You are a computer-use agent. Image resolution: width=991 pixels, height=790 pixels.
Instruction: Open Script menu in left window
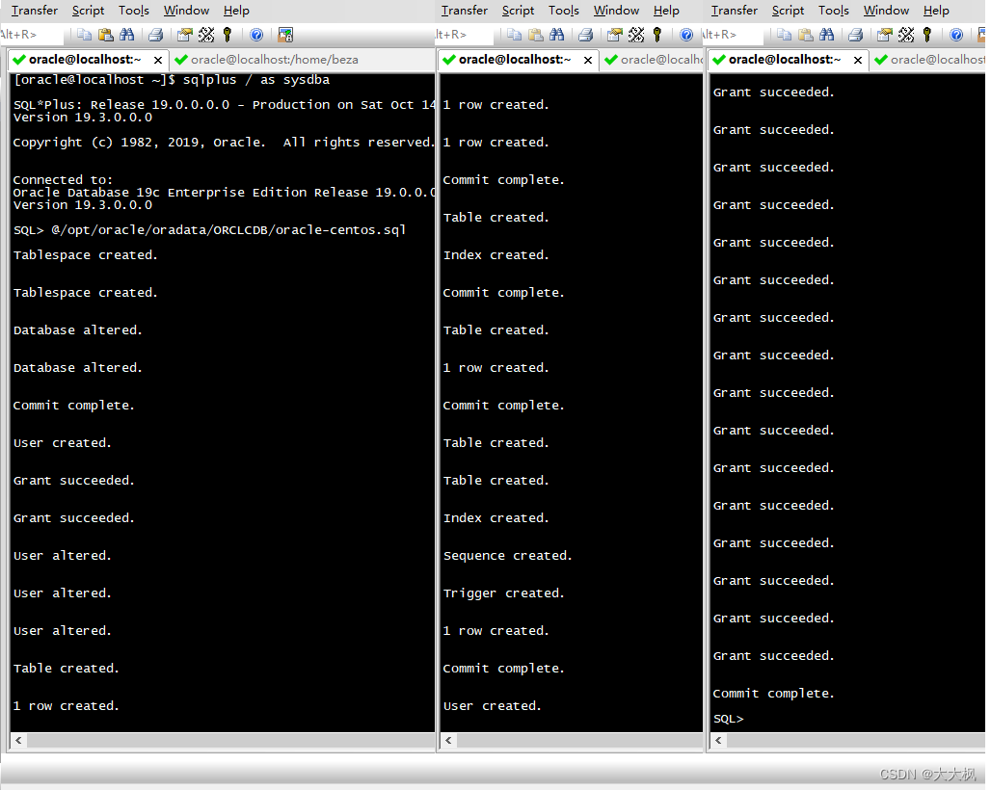(x=88, y=11)
